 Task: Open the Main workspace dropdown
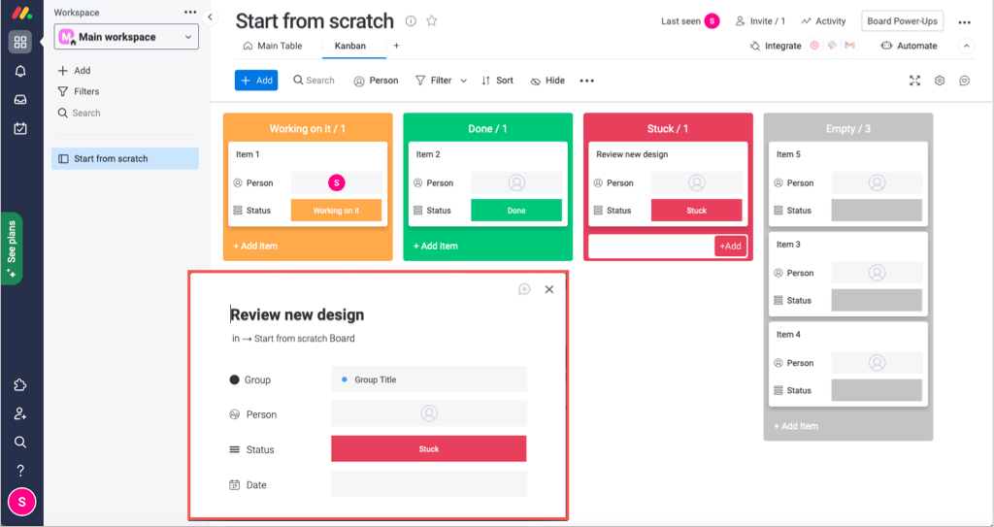point(127,37)
